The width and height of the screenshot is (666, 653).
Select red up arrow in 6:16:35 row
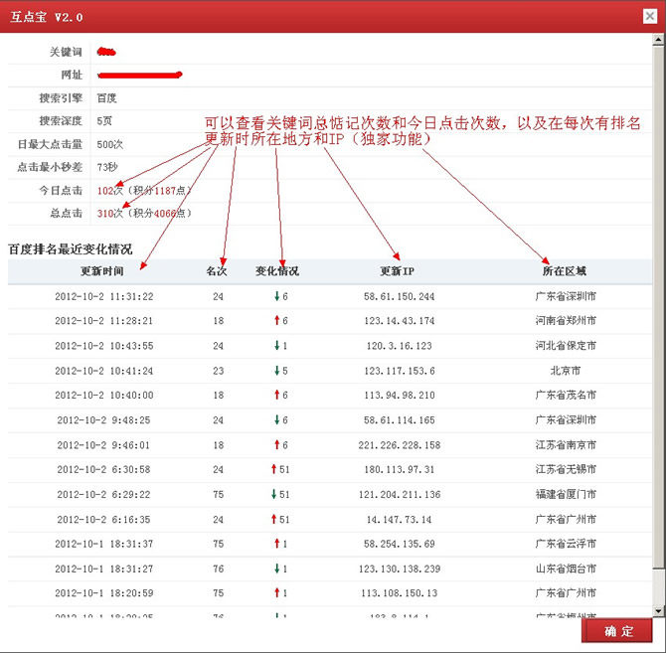click(x=272, y=519)
